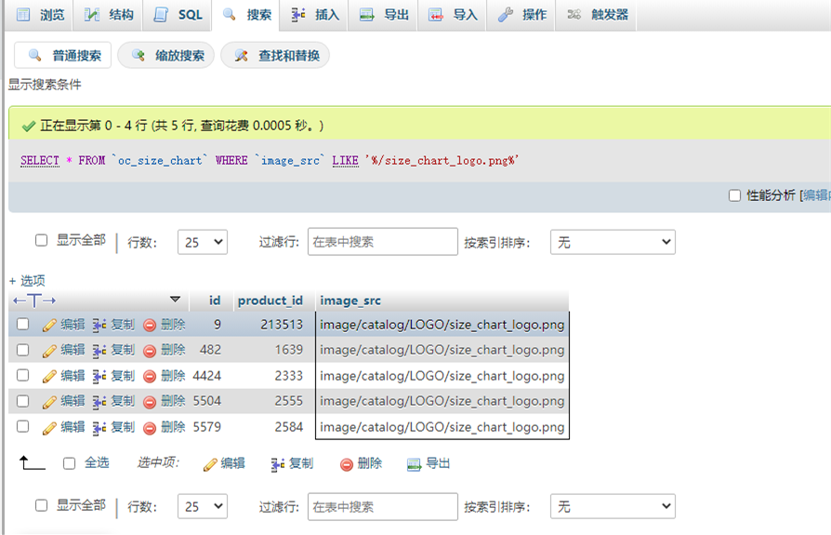831x535 pixels.
Task: Click edit pencil icon for row 482
Action: 49,351
